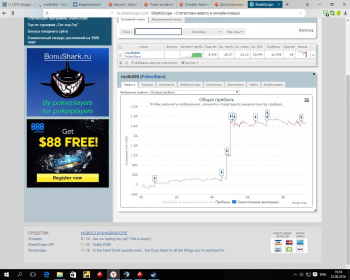This screenshot has width=350, height=280.
Task: Open a new browser tab
Action: click(x=287, y=4)
